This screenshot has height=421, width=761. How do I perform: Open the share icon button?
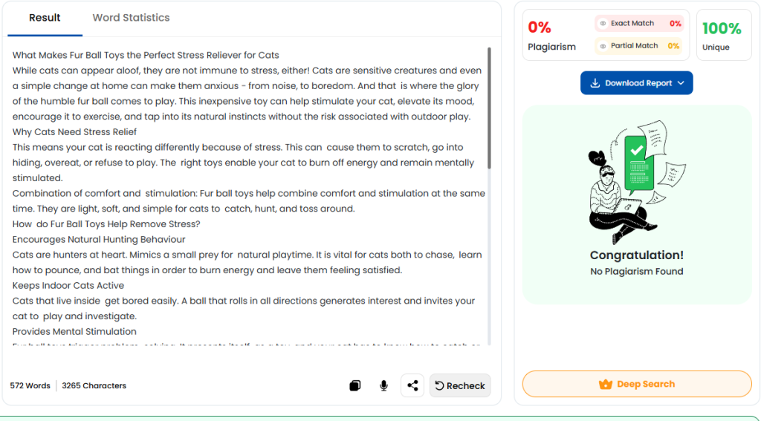[x=412, y=385]
